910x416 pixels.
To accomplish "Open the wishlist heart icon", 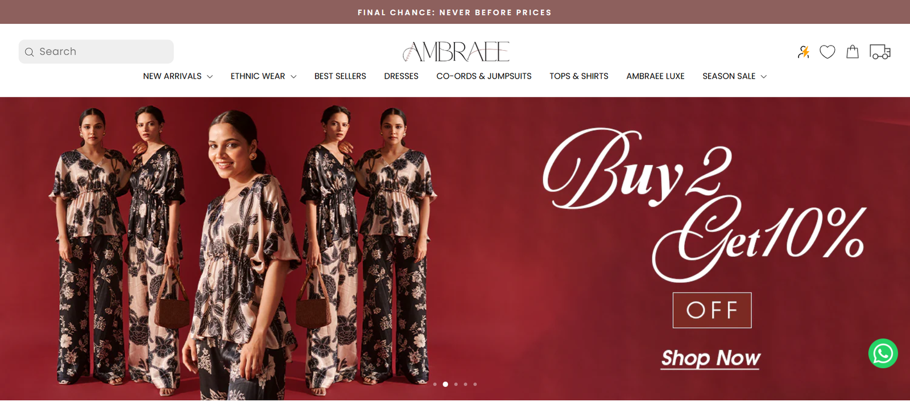I will point(828,52).
